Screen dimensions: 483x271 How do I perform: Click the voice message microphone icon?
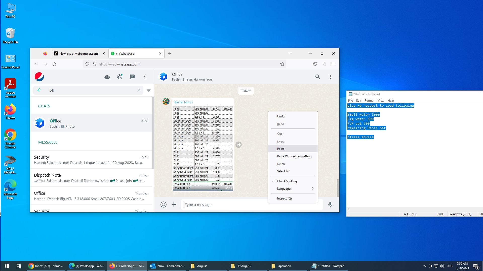point(330,205)
